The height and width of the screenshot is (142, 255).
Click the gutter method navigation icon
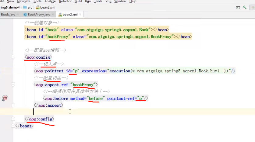coord(5,98)
